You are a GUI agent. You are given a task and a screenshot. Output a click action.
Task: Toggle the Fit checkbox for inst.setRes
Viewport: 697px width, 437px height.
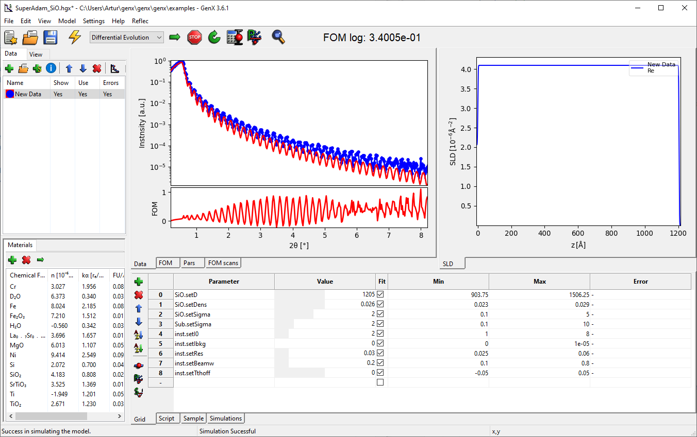(x=380, y=353)
